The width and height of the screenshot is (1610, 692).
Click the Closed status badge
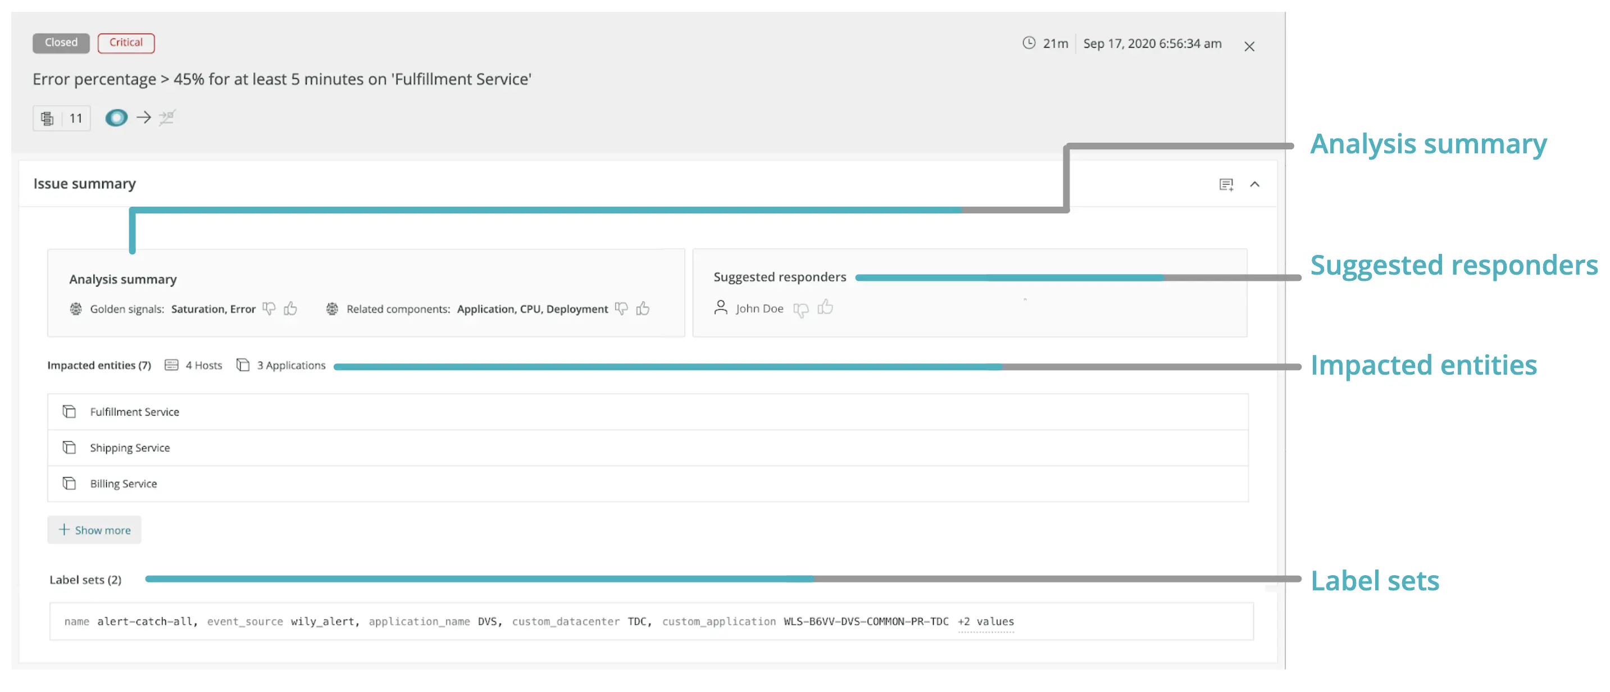tap(60, 43)
